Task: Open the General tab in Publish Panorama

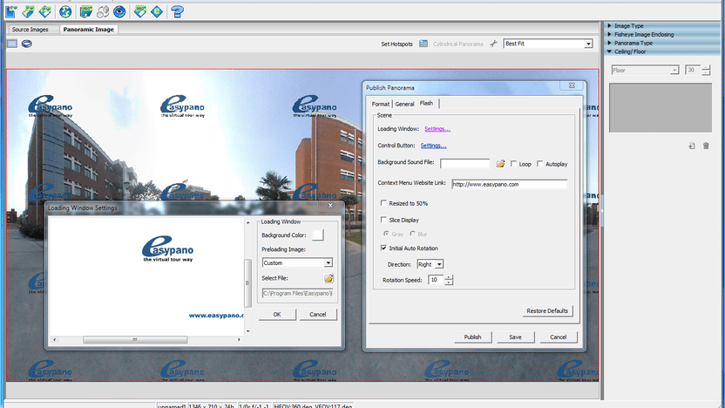Action: (x=404, y=104)
